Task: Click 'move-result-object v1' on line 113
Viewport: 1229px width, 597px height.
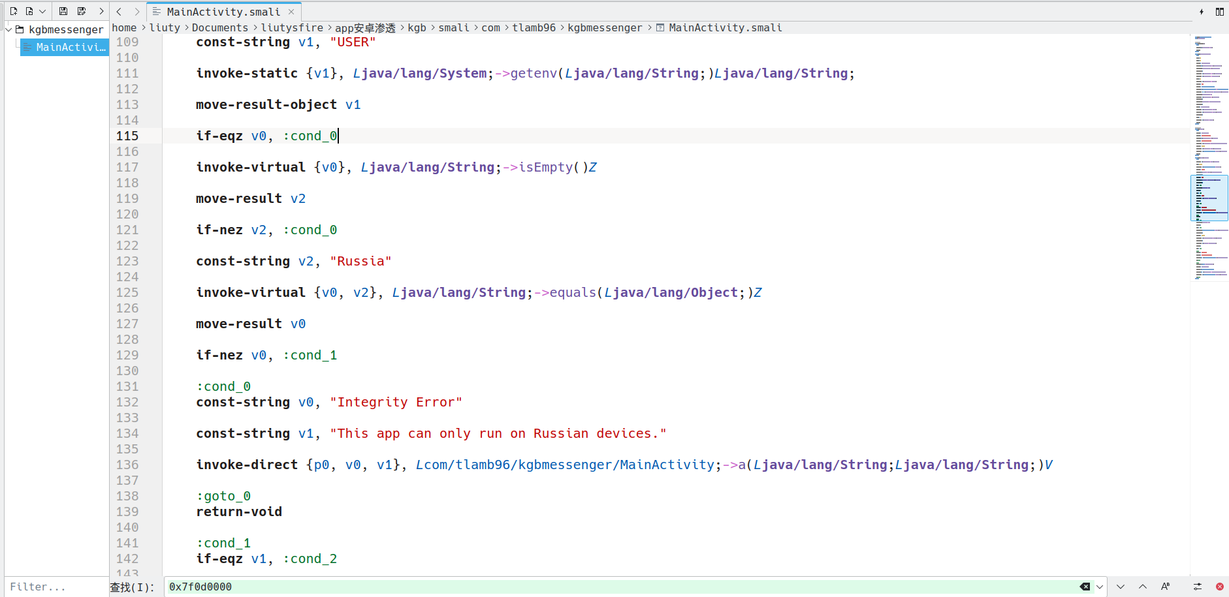Action: pyautogui.click(x=278, y=104)
